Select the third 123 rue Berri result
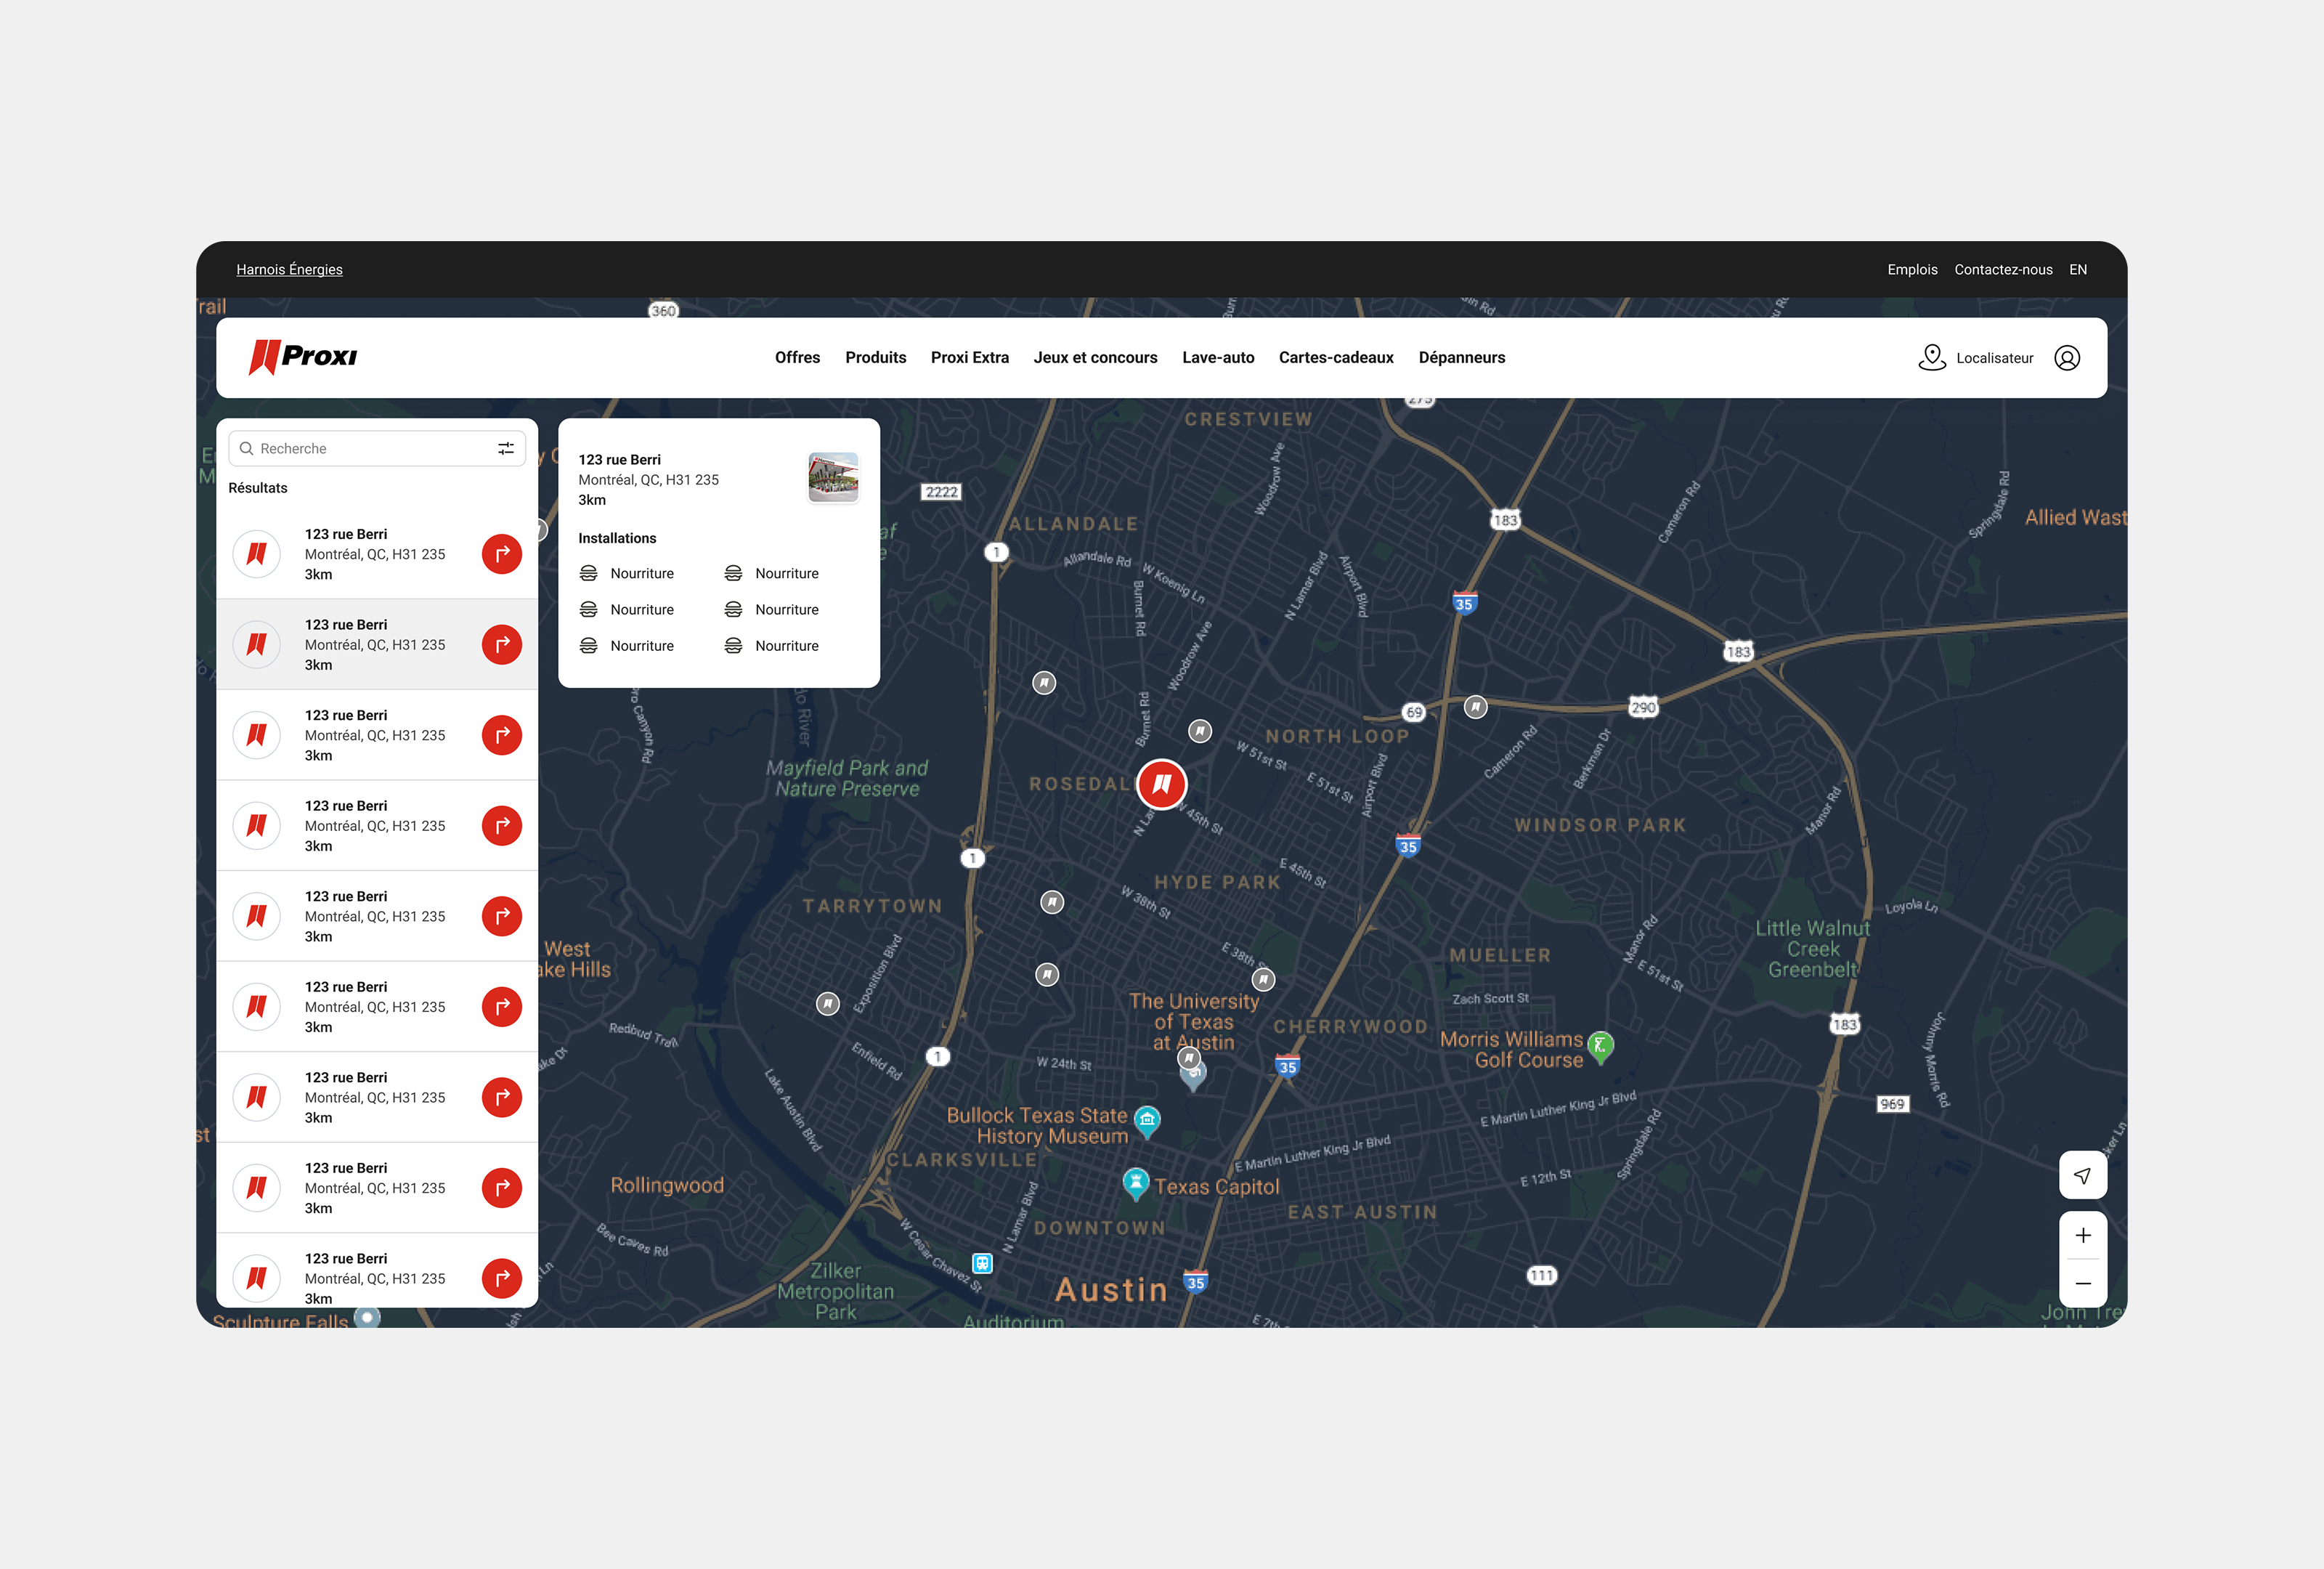The width and height of the screenshot is (2324, 1569). [375, 735]
